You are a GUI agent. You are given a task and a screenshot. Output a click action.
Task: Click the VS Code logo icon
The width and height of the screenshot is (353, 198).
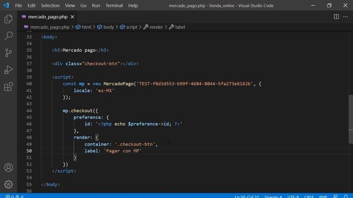tap(6, 5)
